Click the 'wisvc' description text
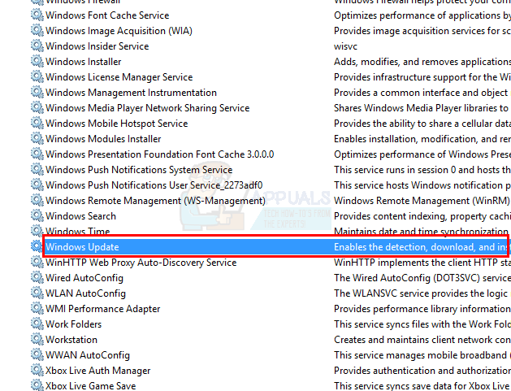 point(345,46)
